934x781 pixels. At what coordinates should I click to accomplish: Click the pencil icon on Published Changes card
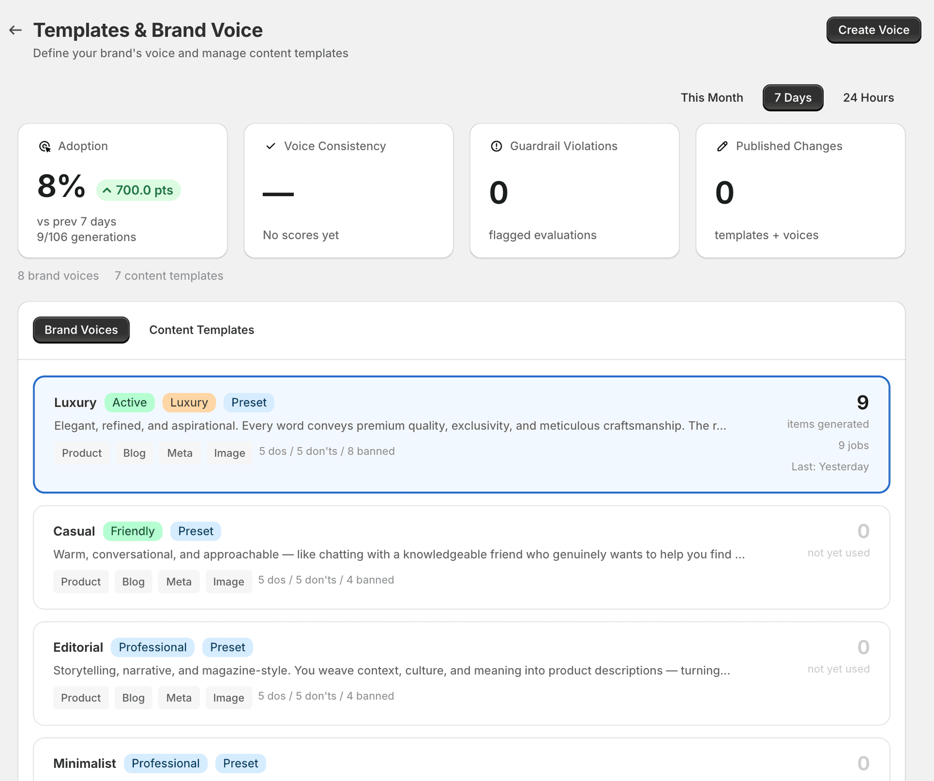click(x=722, y=146)
